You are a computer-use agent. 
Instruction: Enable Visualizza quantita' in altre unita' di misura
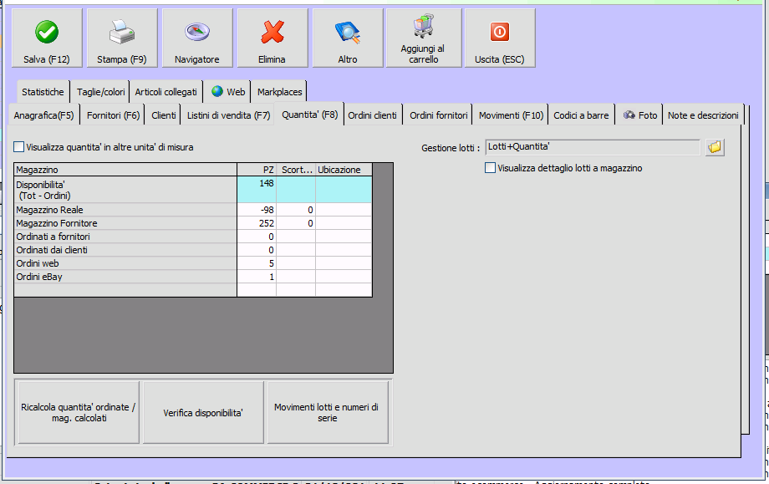(x=19, y=146)
